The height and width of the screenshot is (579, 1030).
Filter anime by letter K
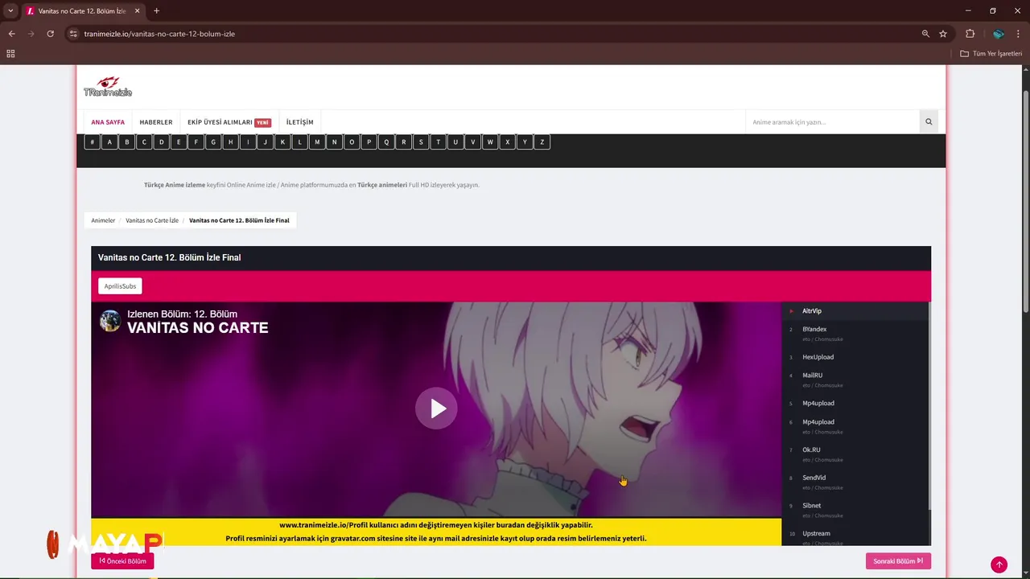point(282,142)
